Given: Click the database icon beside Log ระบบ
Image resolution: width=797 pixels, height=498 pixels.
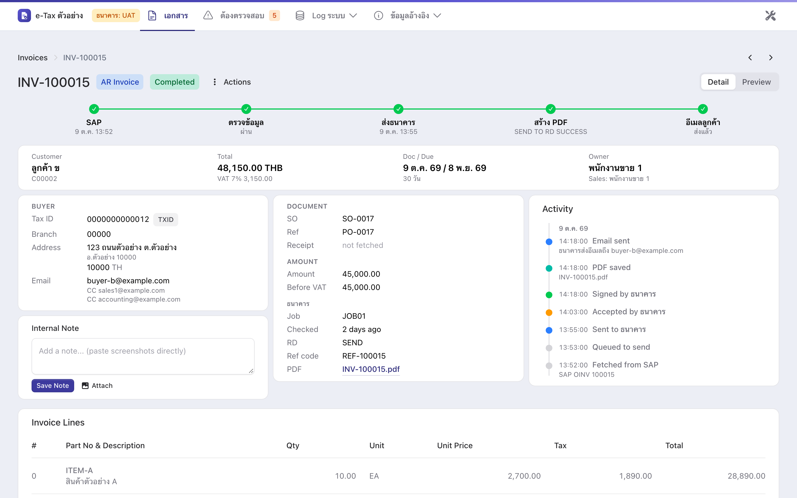Looking at the screenshot, I should pos(300,15).
